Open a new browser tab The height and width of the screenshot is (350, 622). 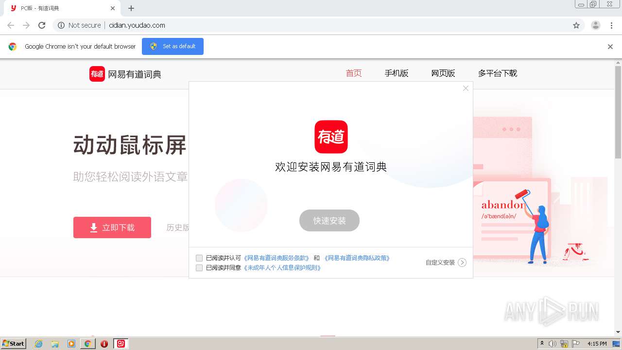pyautogui.click(x=131, y=8)
